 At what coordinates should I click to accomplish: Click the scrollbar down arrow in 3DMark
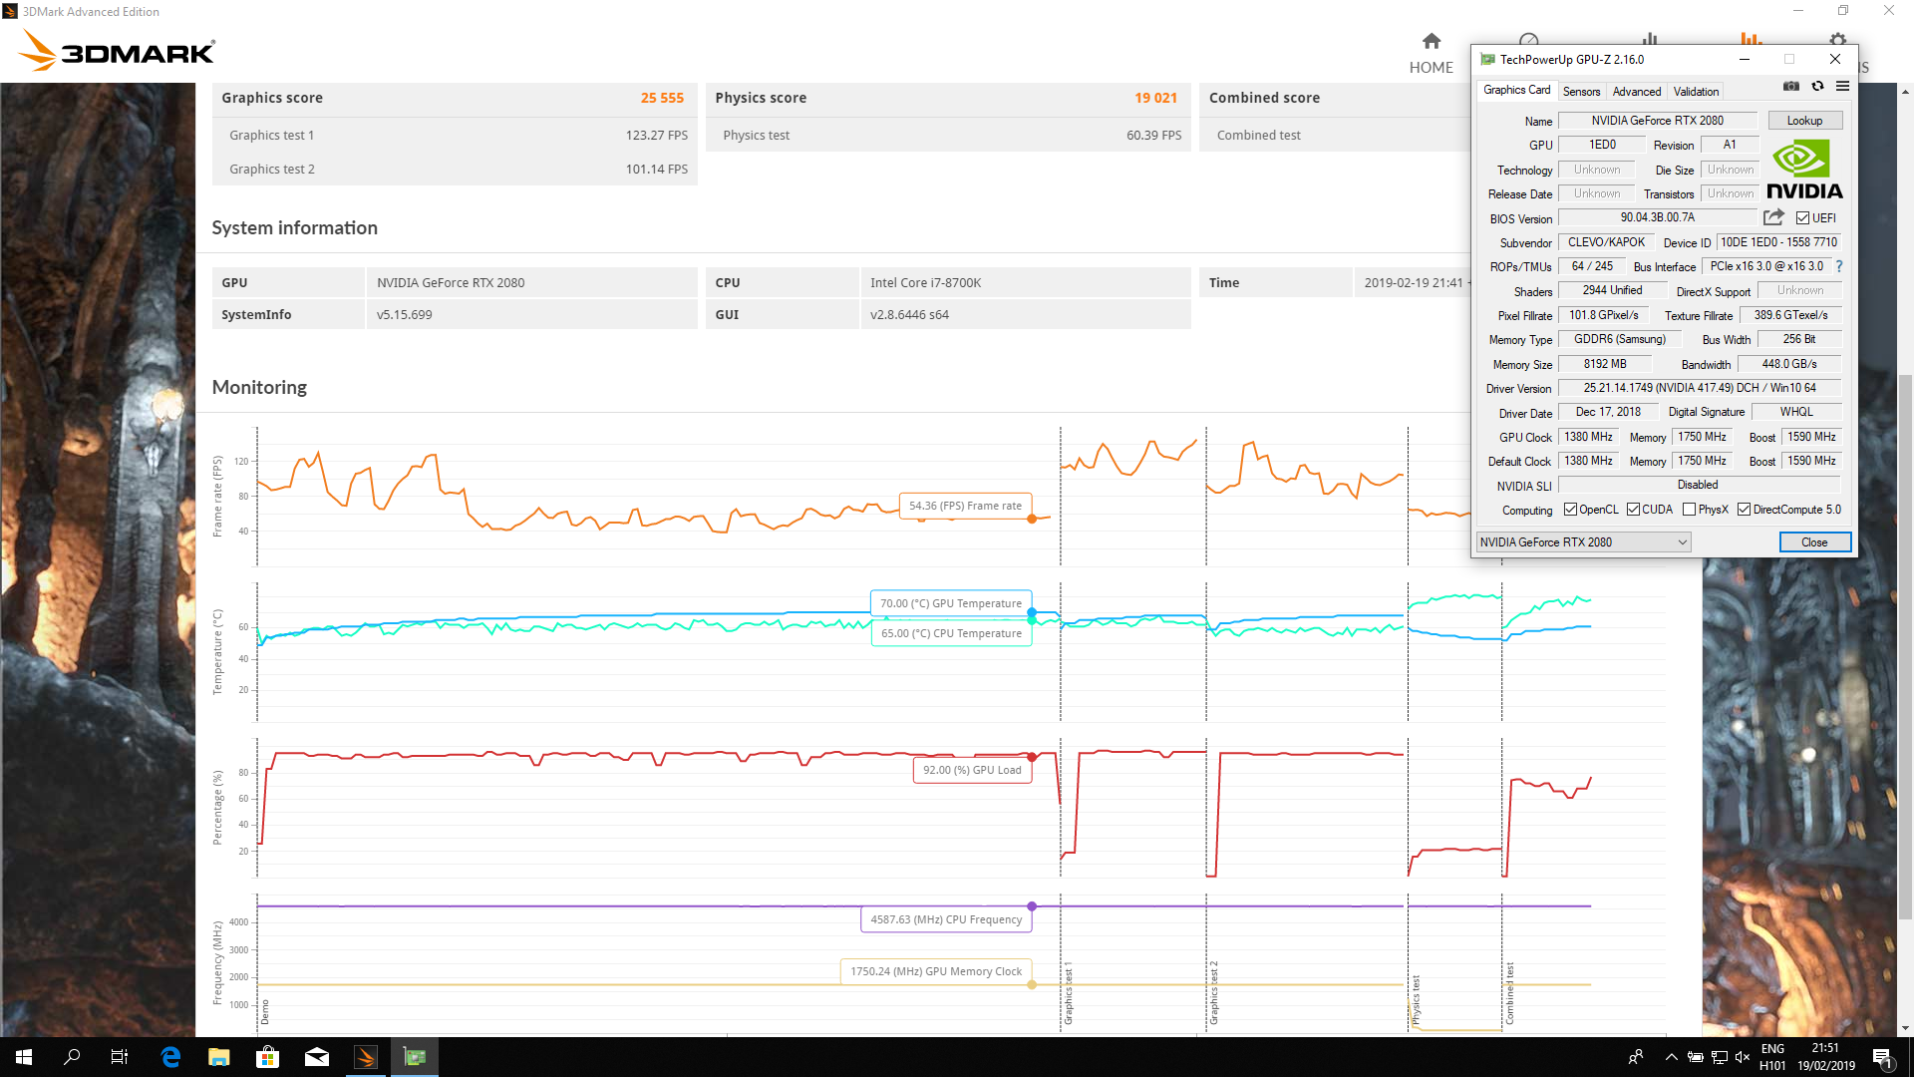click(1905, 1028)
